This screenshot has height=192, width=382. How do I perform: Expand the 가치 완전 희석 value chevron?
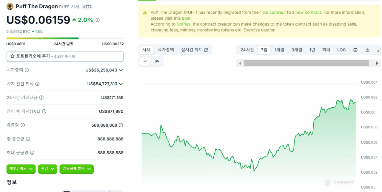121,84
